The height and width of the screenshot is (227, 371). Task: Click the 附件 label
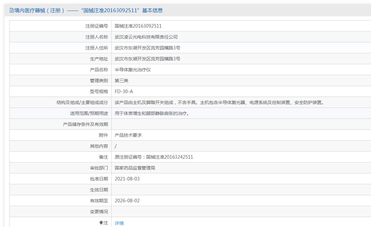click(x=103, y=135)
